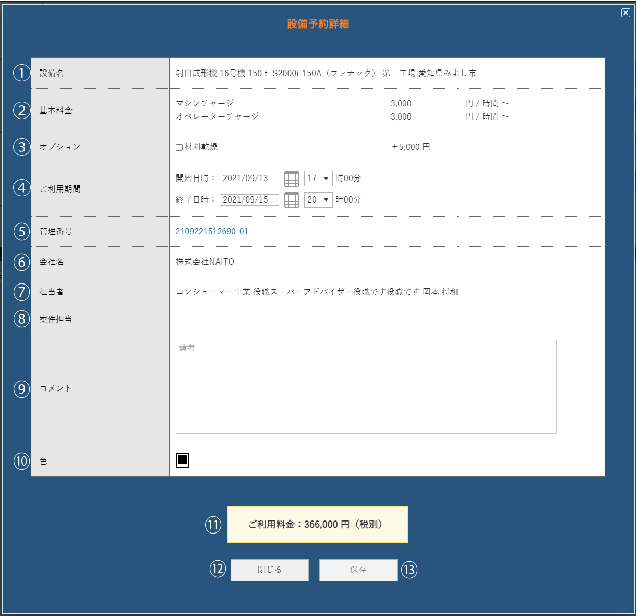Image resolution: width=637 pixels, height=616 pixels.
Task: Open management number link 2109221512690-01
Action: [212, 232]
